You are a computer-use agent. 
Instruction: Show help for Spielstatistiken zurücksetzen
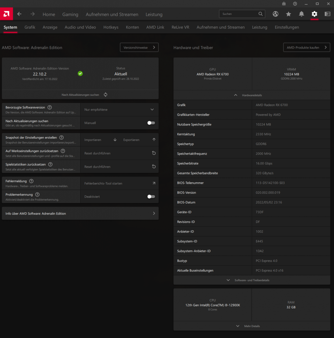(50, 164)
